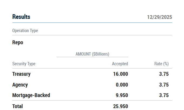Click the Agency accepted amount 0.000
This screenshot has width=184, height=110.
pyautogui.click(x=122, y=85)
